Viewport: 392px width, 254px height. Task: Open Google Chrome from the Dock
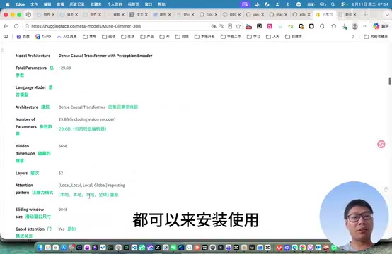303,248
